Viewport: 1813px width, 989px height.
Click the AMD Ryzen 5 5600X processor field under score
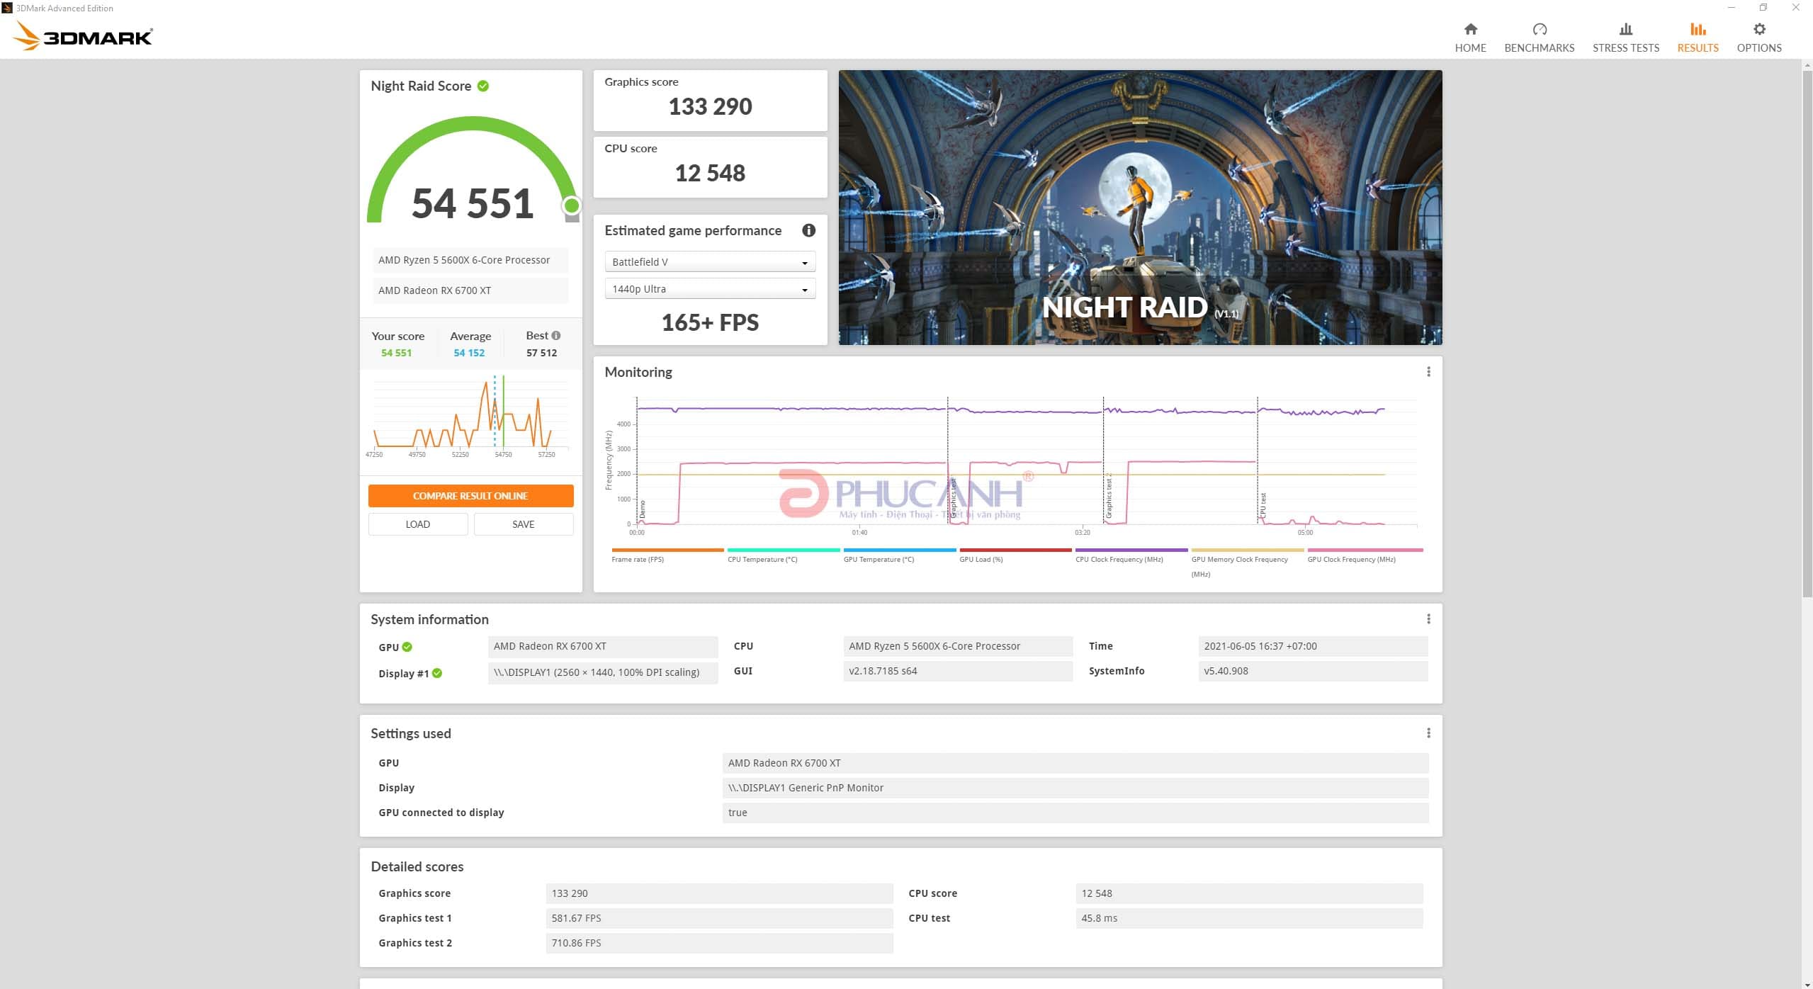(x=470, y=260)
